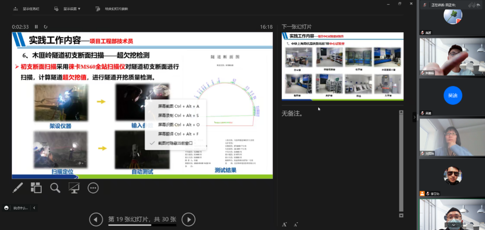Open more slideshow options ellipsis button

tap(93, 188)
